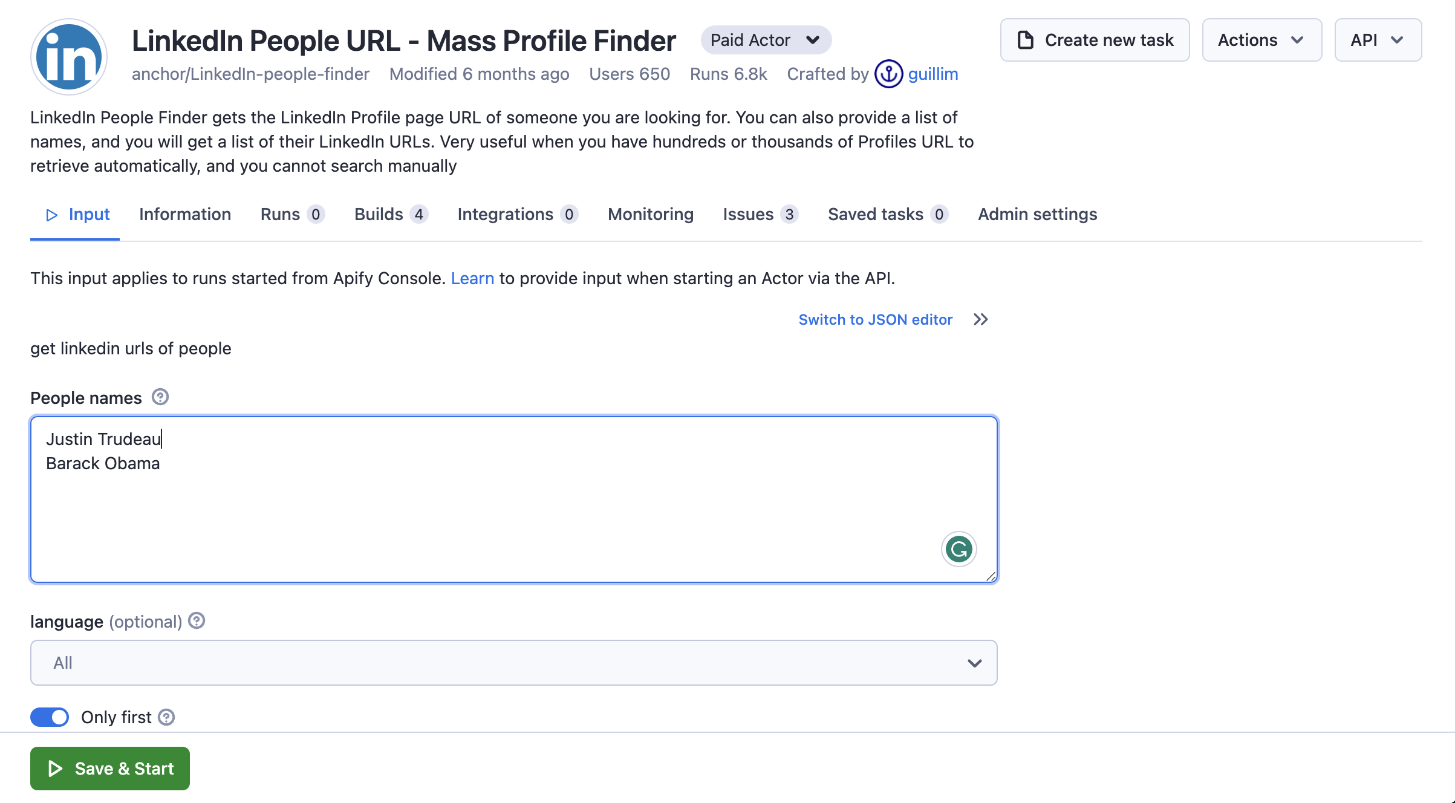Click the play triangle on the Input tab
The height and width of the screenshot is (803, 1455).
[x=51, y=215]
